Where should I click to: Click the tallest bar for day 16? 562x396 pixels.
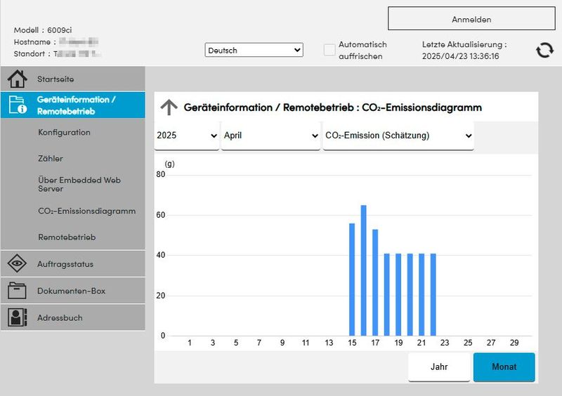363,270
